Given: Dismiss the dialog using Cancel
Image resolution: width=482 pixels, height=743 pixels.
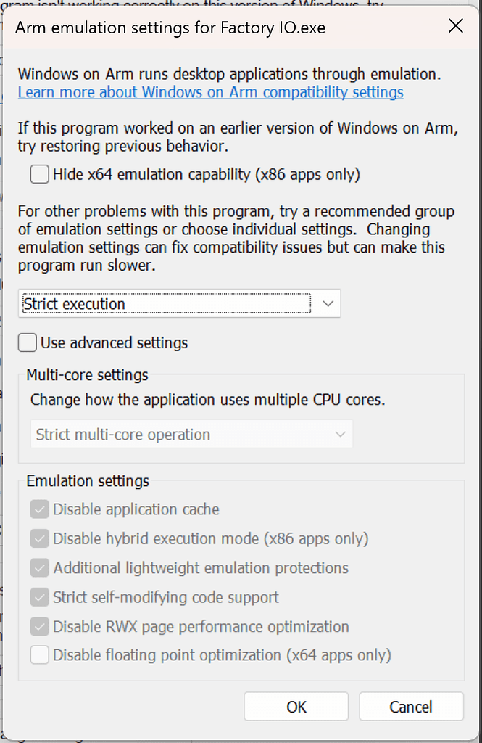Looking at the screenshot, I should 411,706.
